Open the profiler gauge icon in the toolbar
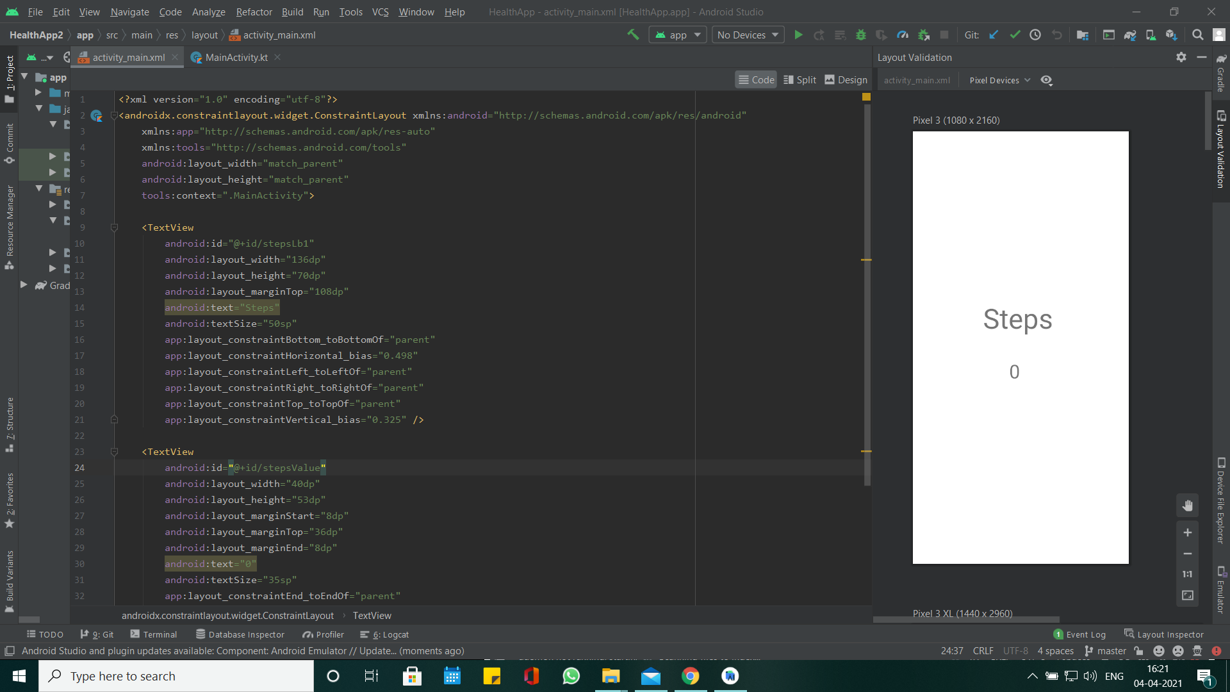Viewport: 1230px width, 692px height. 903,35
